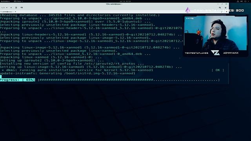Open the Tilix application menu in top bar
The image size is (251, 141).
click(18, 1)
